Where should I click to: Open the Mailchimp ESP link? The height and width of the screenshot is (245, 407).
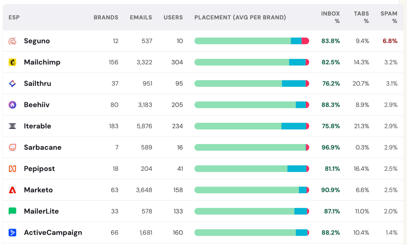pos(42,62)
